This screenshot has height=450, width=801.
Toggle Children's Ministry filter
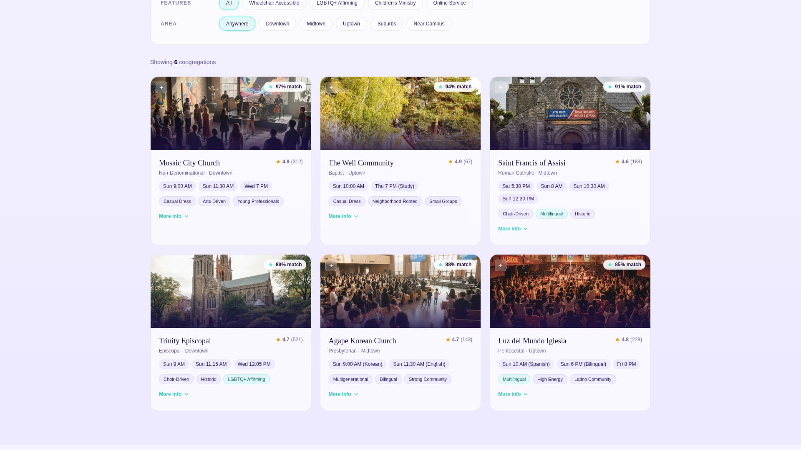click(x=395, y=3)
